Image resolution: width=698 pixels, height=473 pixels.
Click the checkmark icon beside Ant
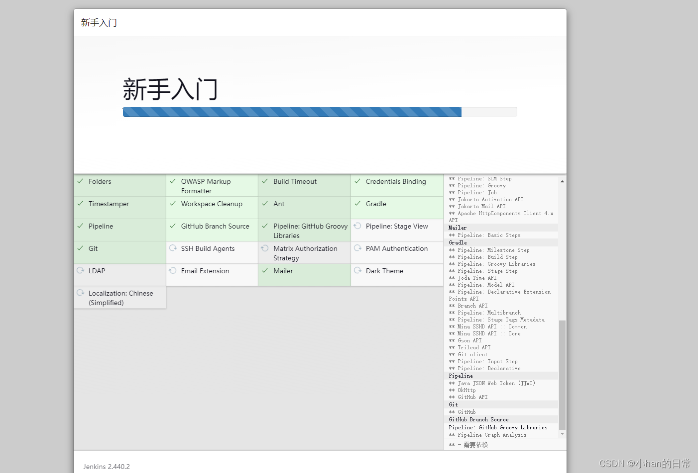point(265,204)
